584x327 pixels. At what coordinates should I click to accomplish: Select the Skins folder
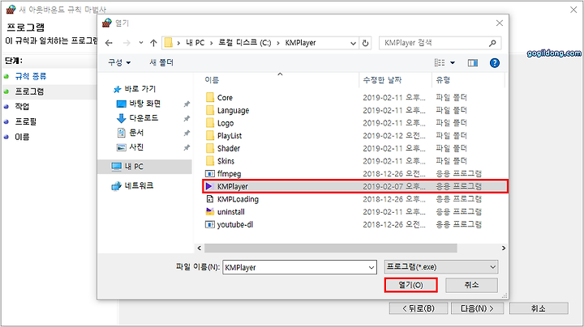point(225,161)
